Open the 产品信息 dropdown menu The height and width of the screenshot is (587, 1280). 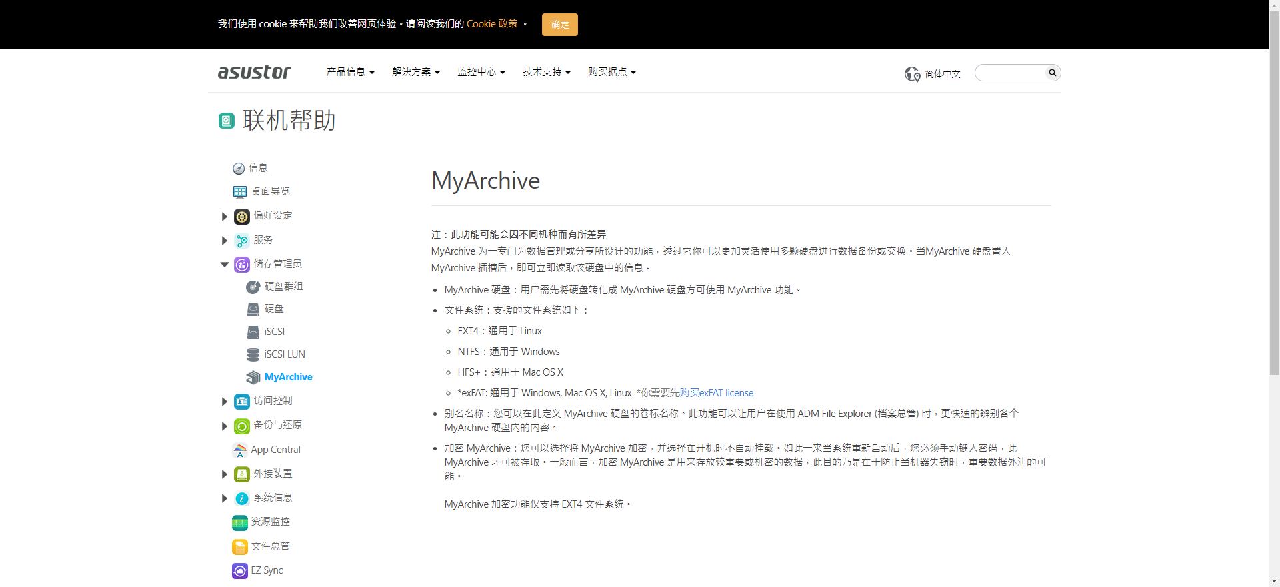click(351, 72)
